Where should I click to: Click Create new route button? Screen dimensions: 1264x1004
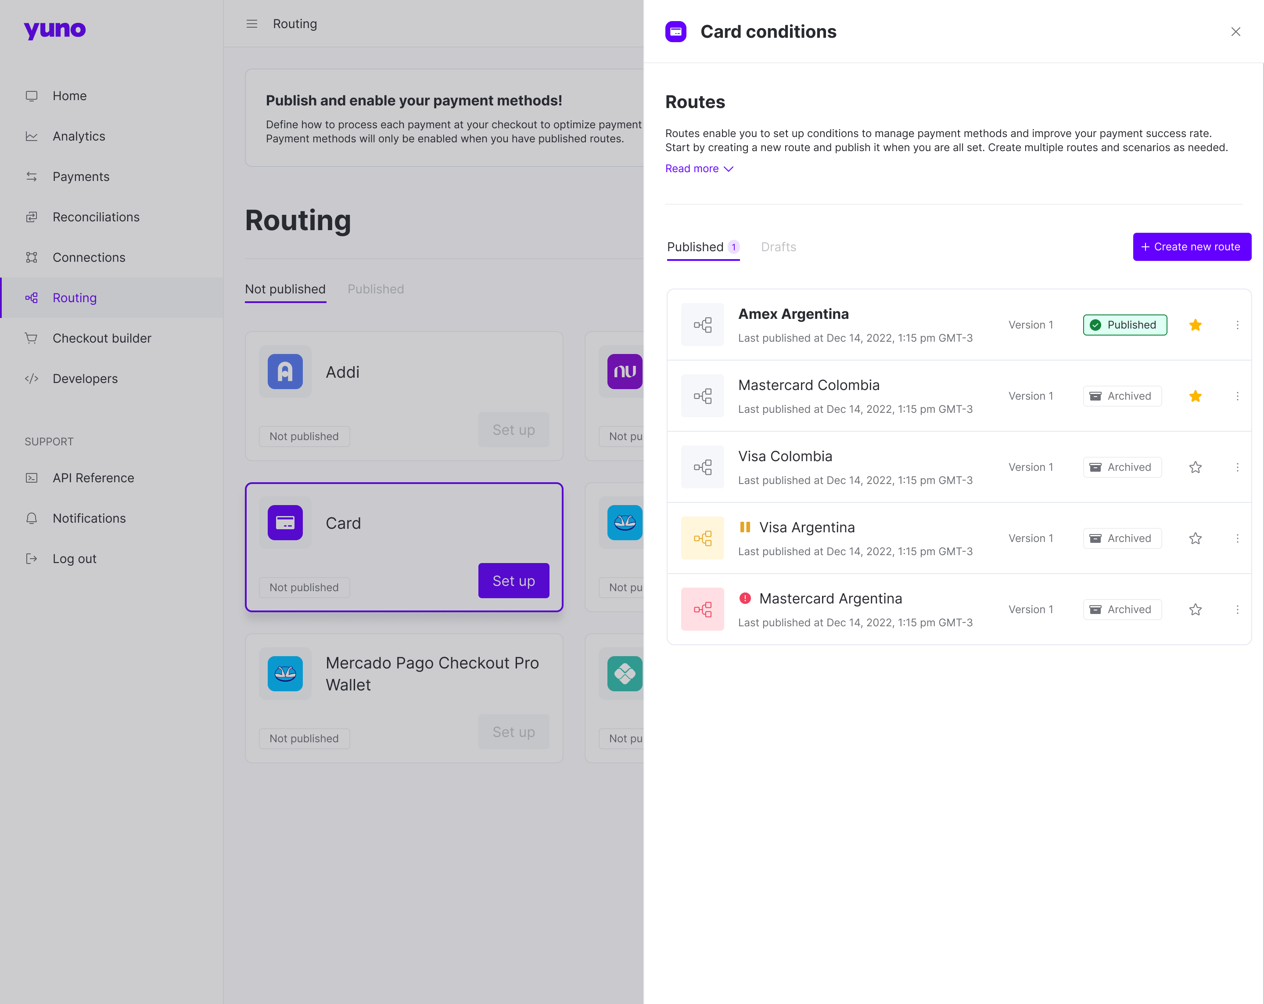1191,247
